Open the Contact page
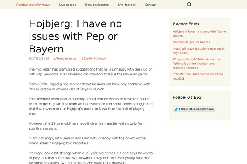The image size is (247, 164). click(151, 5)
